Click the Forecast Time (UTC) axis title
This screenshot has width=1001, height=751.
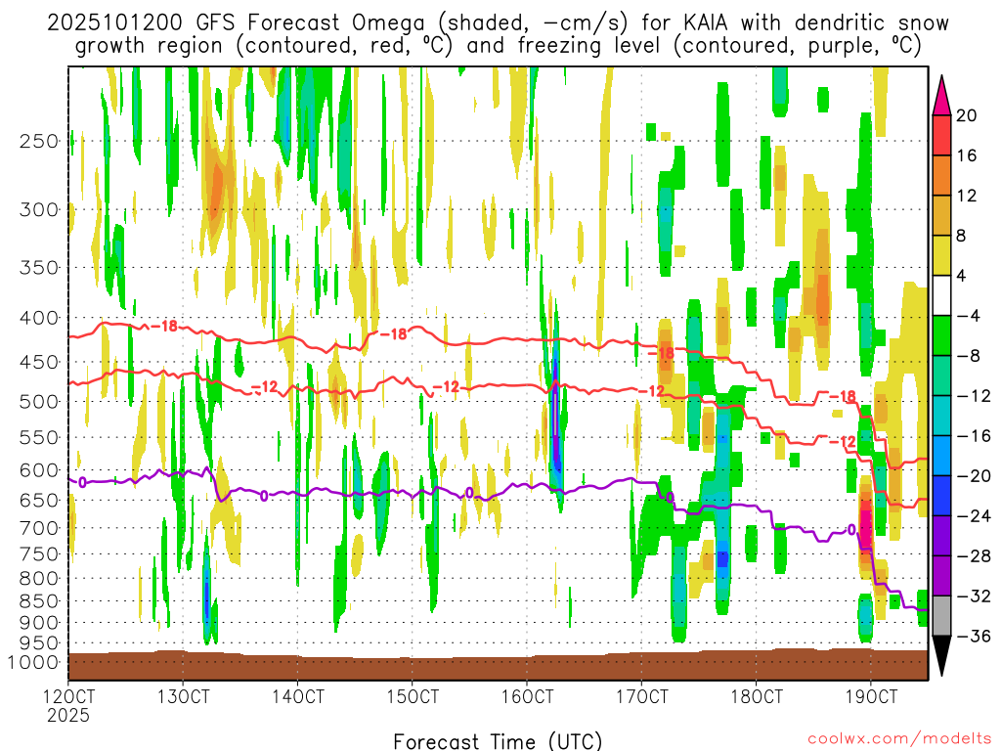point(498,741)
